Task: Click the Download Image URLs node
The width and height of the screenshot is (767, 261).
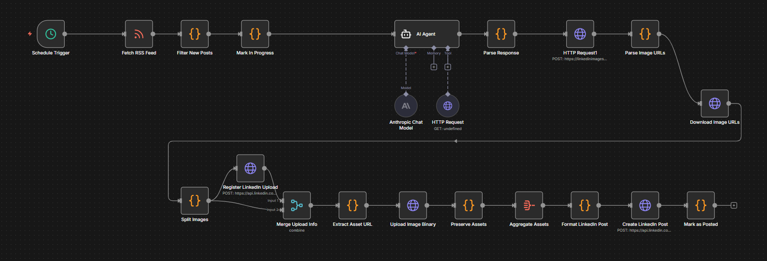Action: click(x=714, y=104)
